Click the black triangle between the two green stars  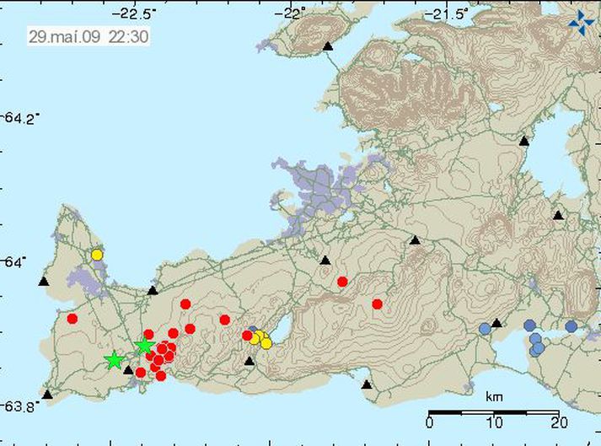(128, 369)
